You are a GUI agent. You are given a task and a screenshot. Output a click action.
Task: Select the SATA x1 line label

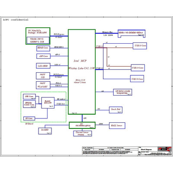(57, 65)
